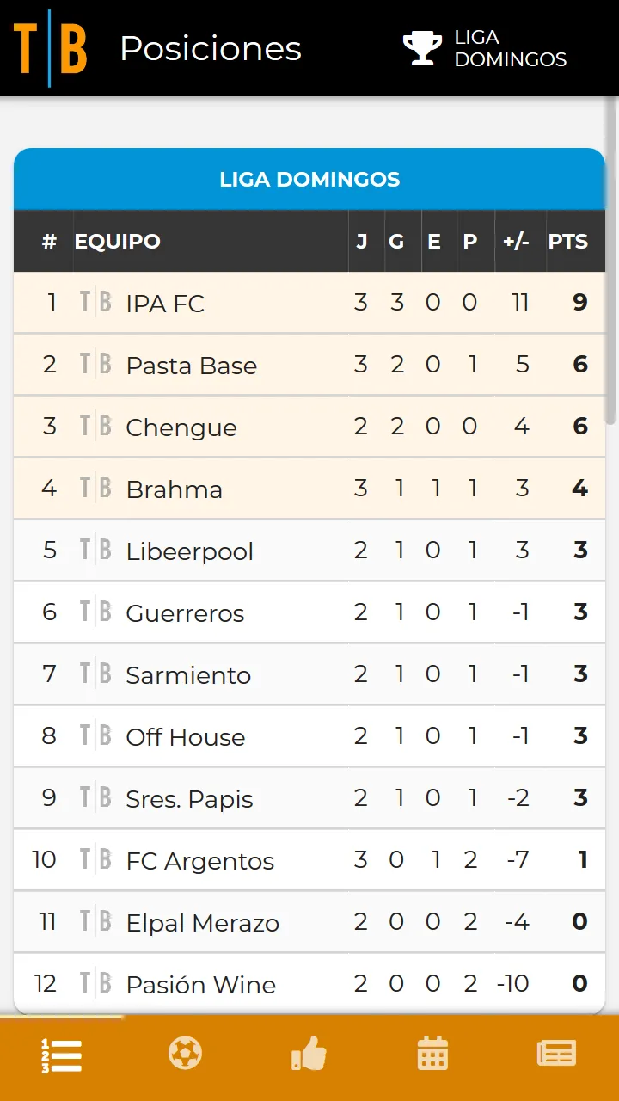
Task: Open the news tab icon
Action: 556,1053
